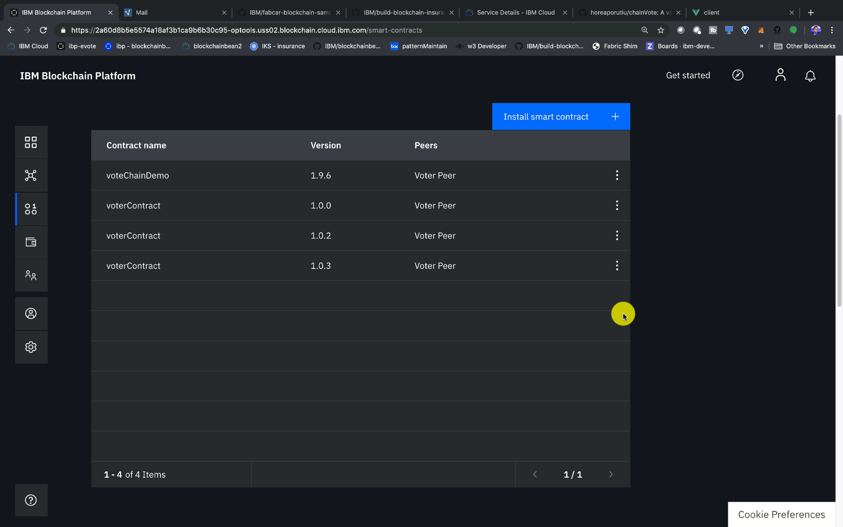Go to next page of contracts table
The width and height of the screenshot is (843, 527).
[611, 474]
